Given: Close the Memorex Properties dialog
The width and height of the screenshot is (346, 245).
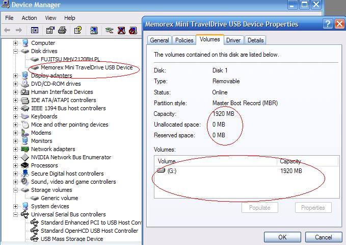Looking at the screenshot, I should point(339,24).
